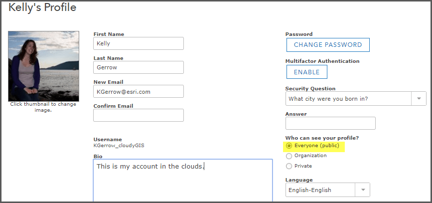432x203 pixels.
Task: Click the security Answer field
Action: 330,123
